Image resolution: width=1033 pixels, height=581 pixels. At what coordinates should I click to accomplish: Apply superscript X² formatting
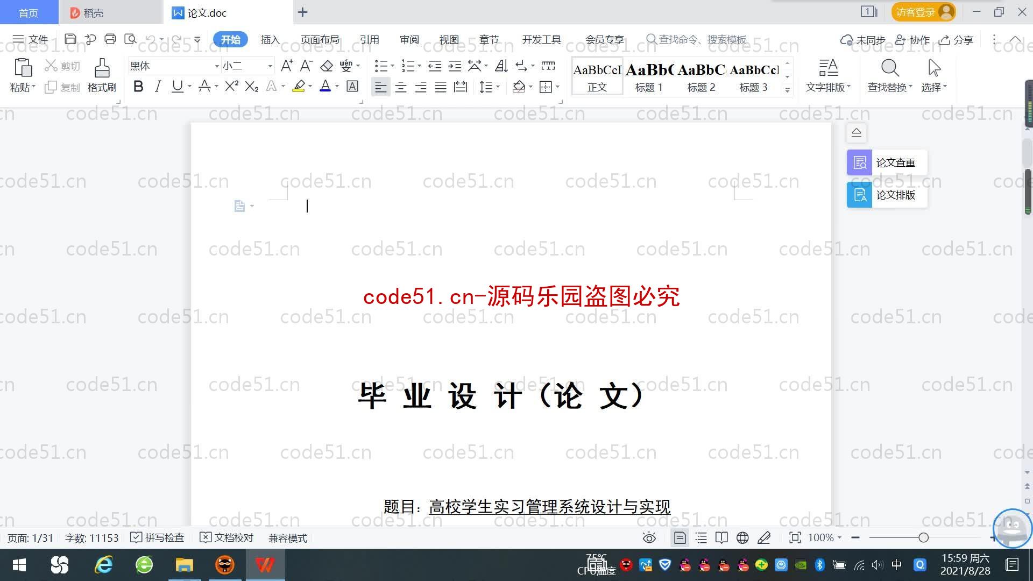click(232, 86)
